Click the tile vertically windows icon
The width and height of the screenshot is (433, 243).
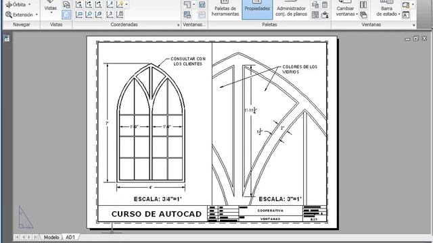pyautogui.click(x=363, y=5)
